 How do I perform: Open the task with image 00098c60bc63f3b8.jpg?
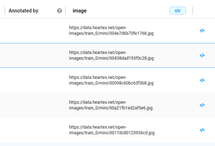(111, 80)
